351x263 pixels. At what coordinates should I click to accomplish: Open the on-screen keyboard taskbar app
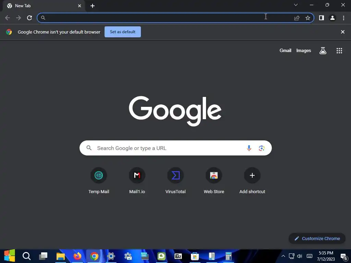click(145, 256)
